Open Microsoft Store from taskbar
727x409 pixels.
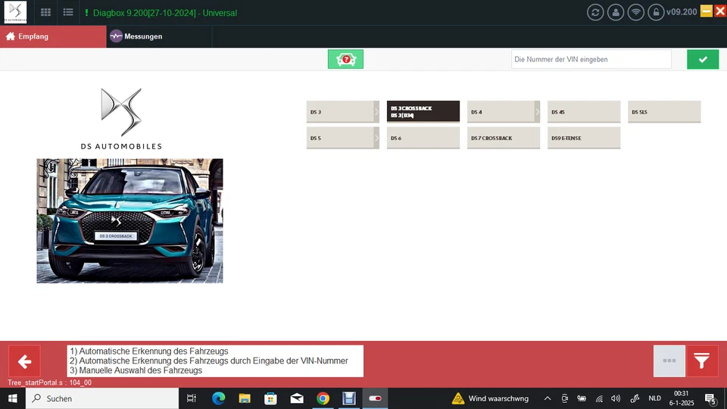[271, 398]
